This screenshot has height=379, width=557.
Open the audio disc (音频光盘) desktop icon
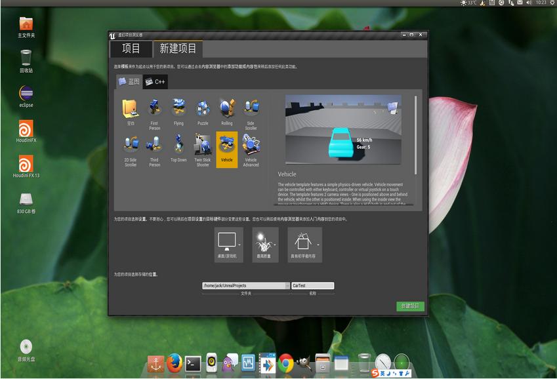click(x=26, y=351)
